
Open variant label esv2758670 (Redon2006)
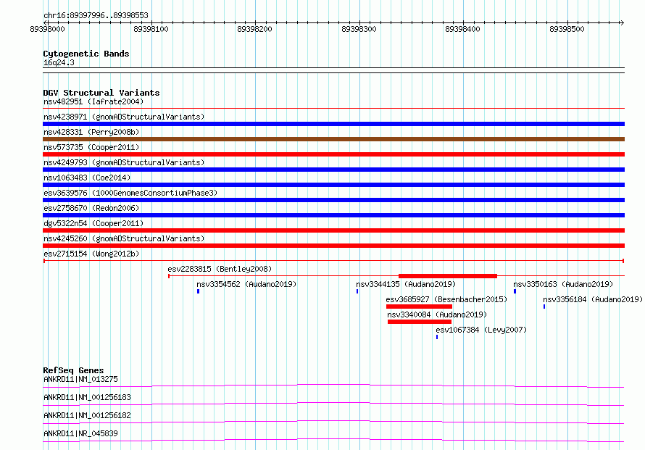(x=91, y=208)
